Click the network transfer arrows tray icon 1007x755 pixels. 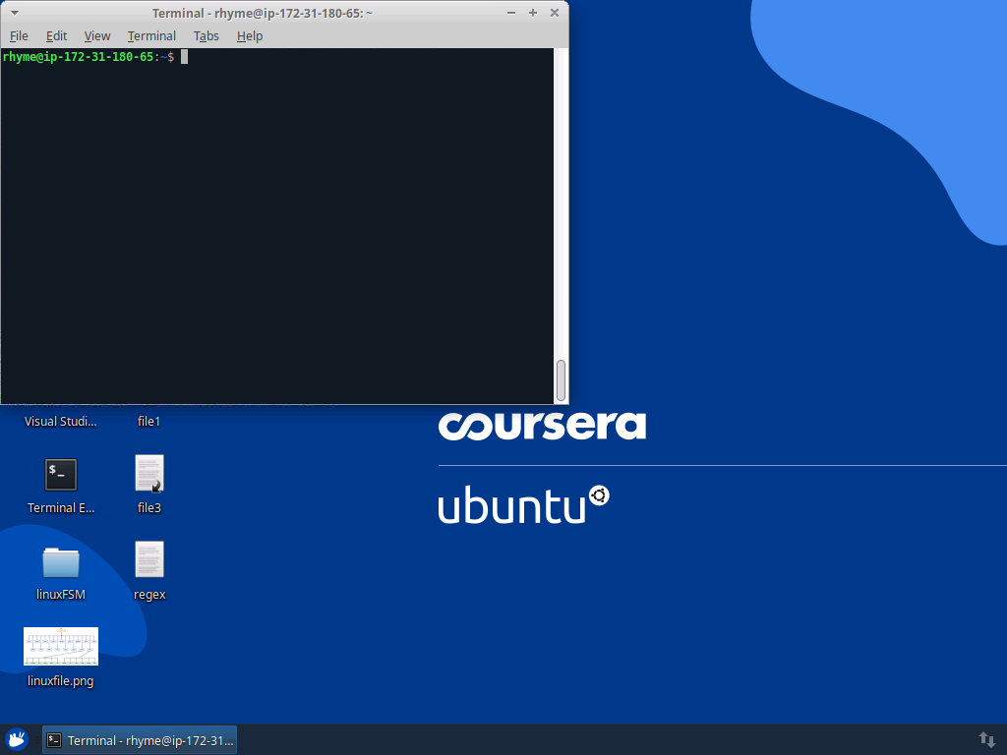[x=987, y=740]
